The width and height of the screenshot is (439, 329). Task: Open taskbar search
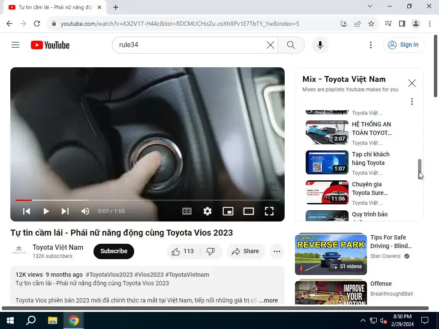(31, 320)
